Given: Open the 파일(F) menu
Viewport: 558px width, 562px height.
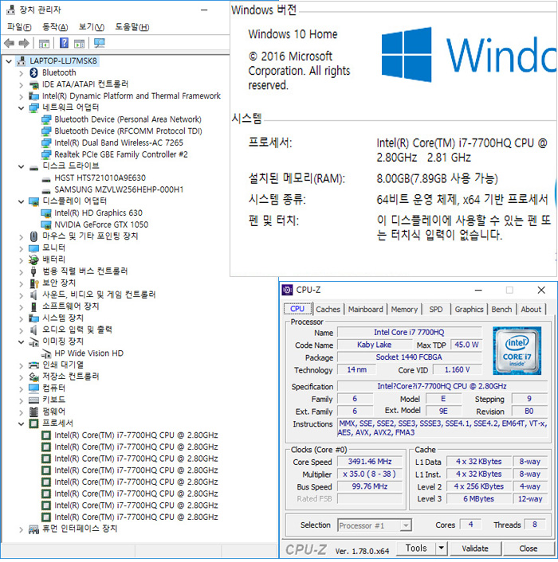Looking at the screenshot, I should click(19, 27).
